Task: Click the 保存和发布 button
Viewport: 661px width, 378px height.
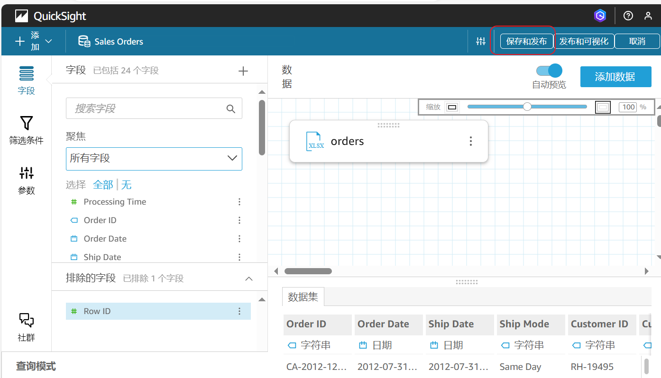Action: coord(526,41)
